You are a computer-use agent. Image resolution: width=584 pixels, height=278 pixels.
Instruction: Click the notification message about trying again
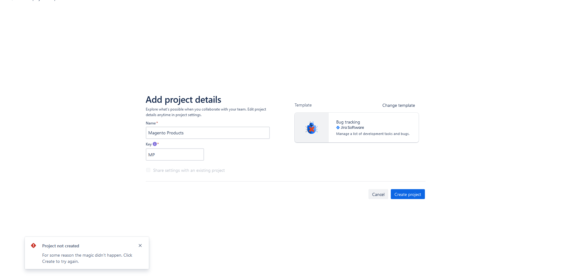coord(87,258)
